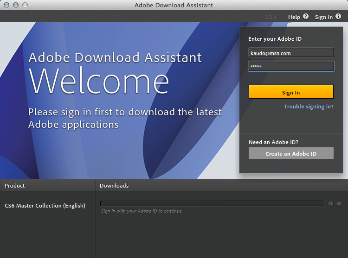Pause the CS6 Master Collection download
The image size is (348, 258).
pyautogui.click(x=330, y=203)
